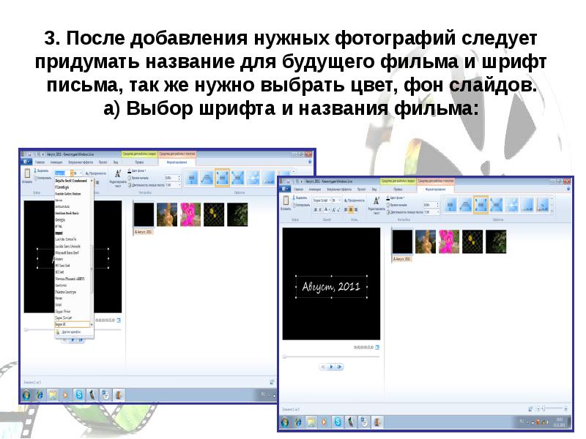The width and height of the screenshot is (586, 439).
Task: Select pink flower photo in back window
Action: [190, 214]
